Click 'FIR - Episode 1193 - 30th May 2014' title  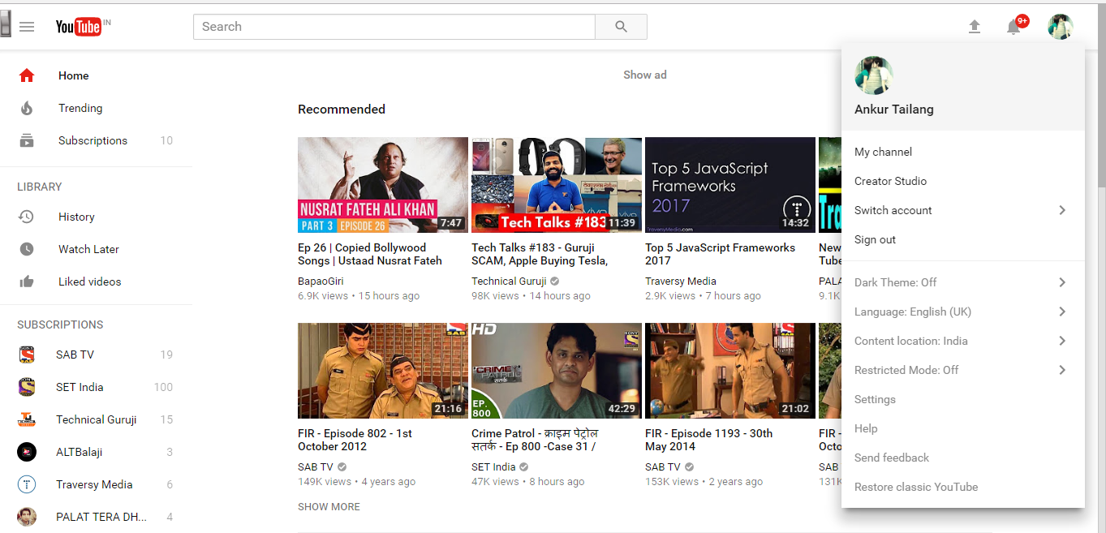tap(709, 440)
